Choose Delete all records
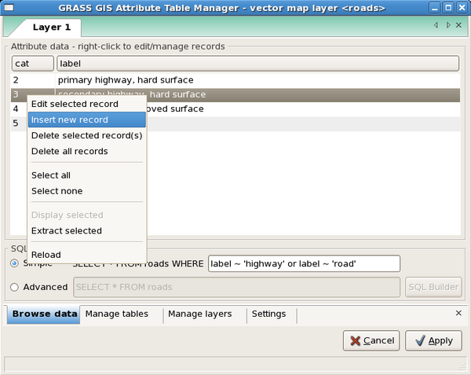 point(69,151)
